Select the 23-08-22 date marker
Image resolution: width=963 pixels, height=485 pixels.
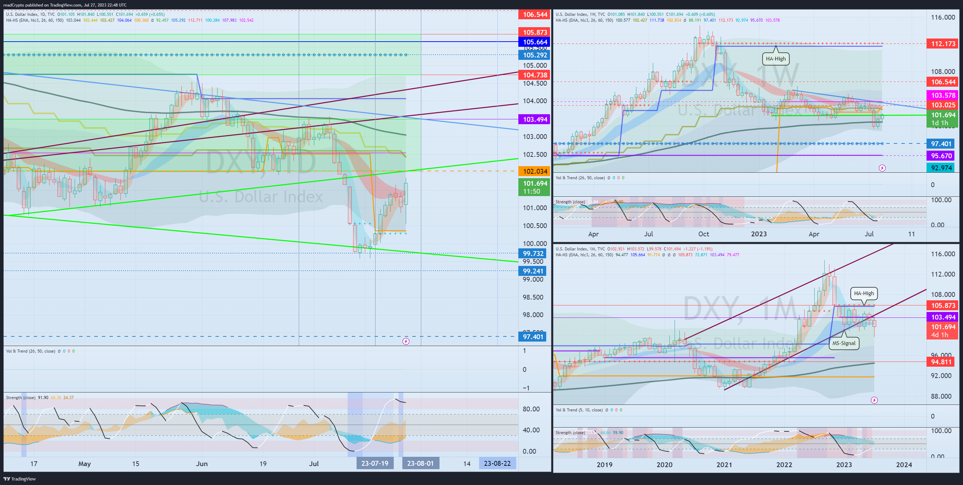click(x=497, y=463)
